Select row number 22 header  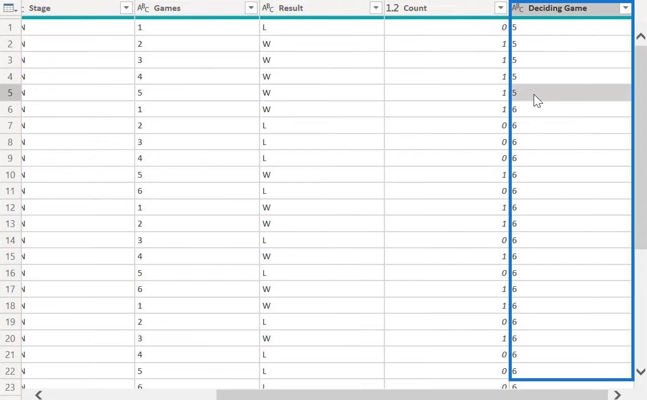(x=10, y=371)
